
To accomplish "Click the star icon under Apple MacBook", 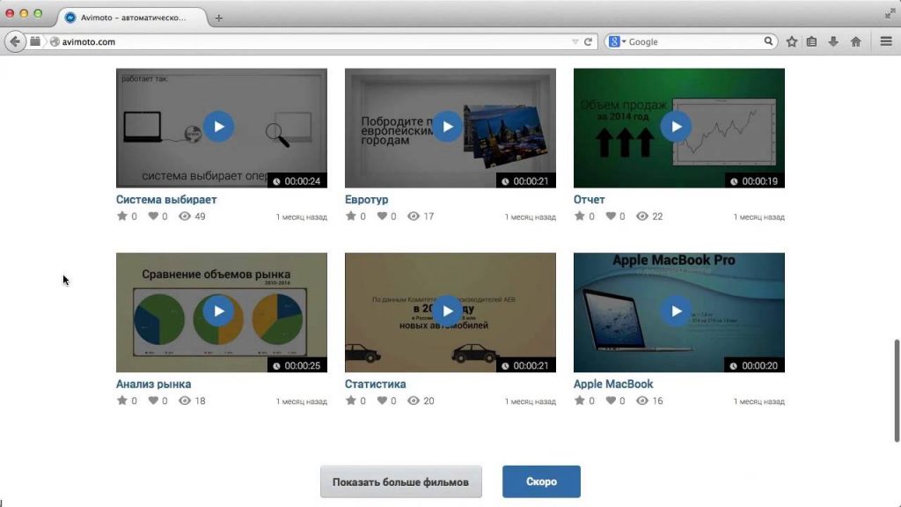I will click(x=579, y=401).
